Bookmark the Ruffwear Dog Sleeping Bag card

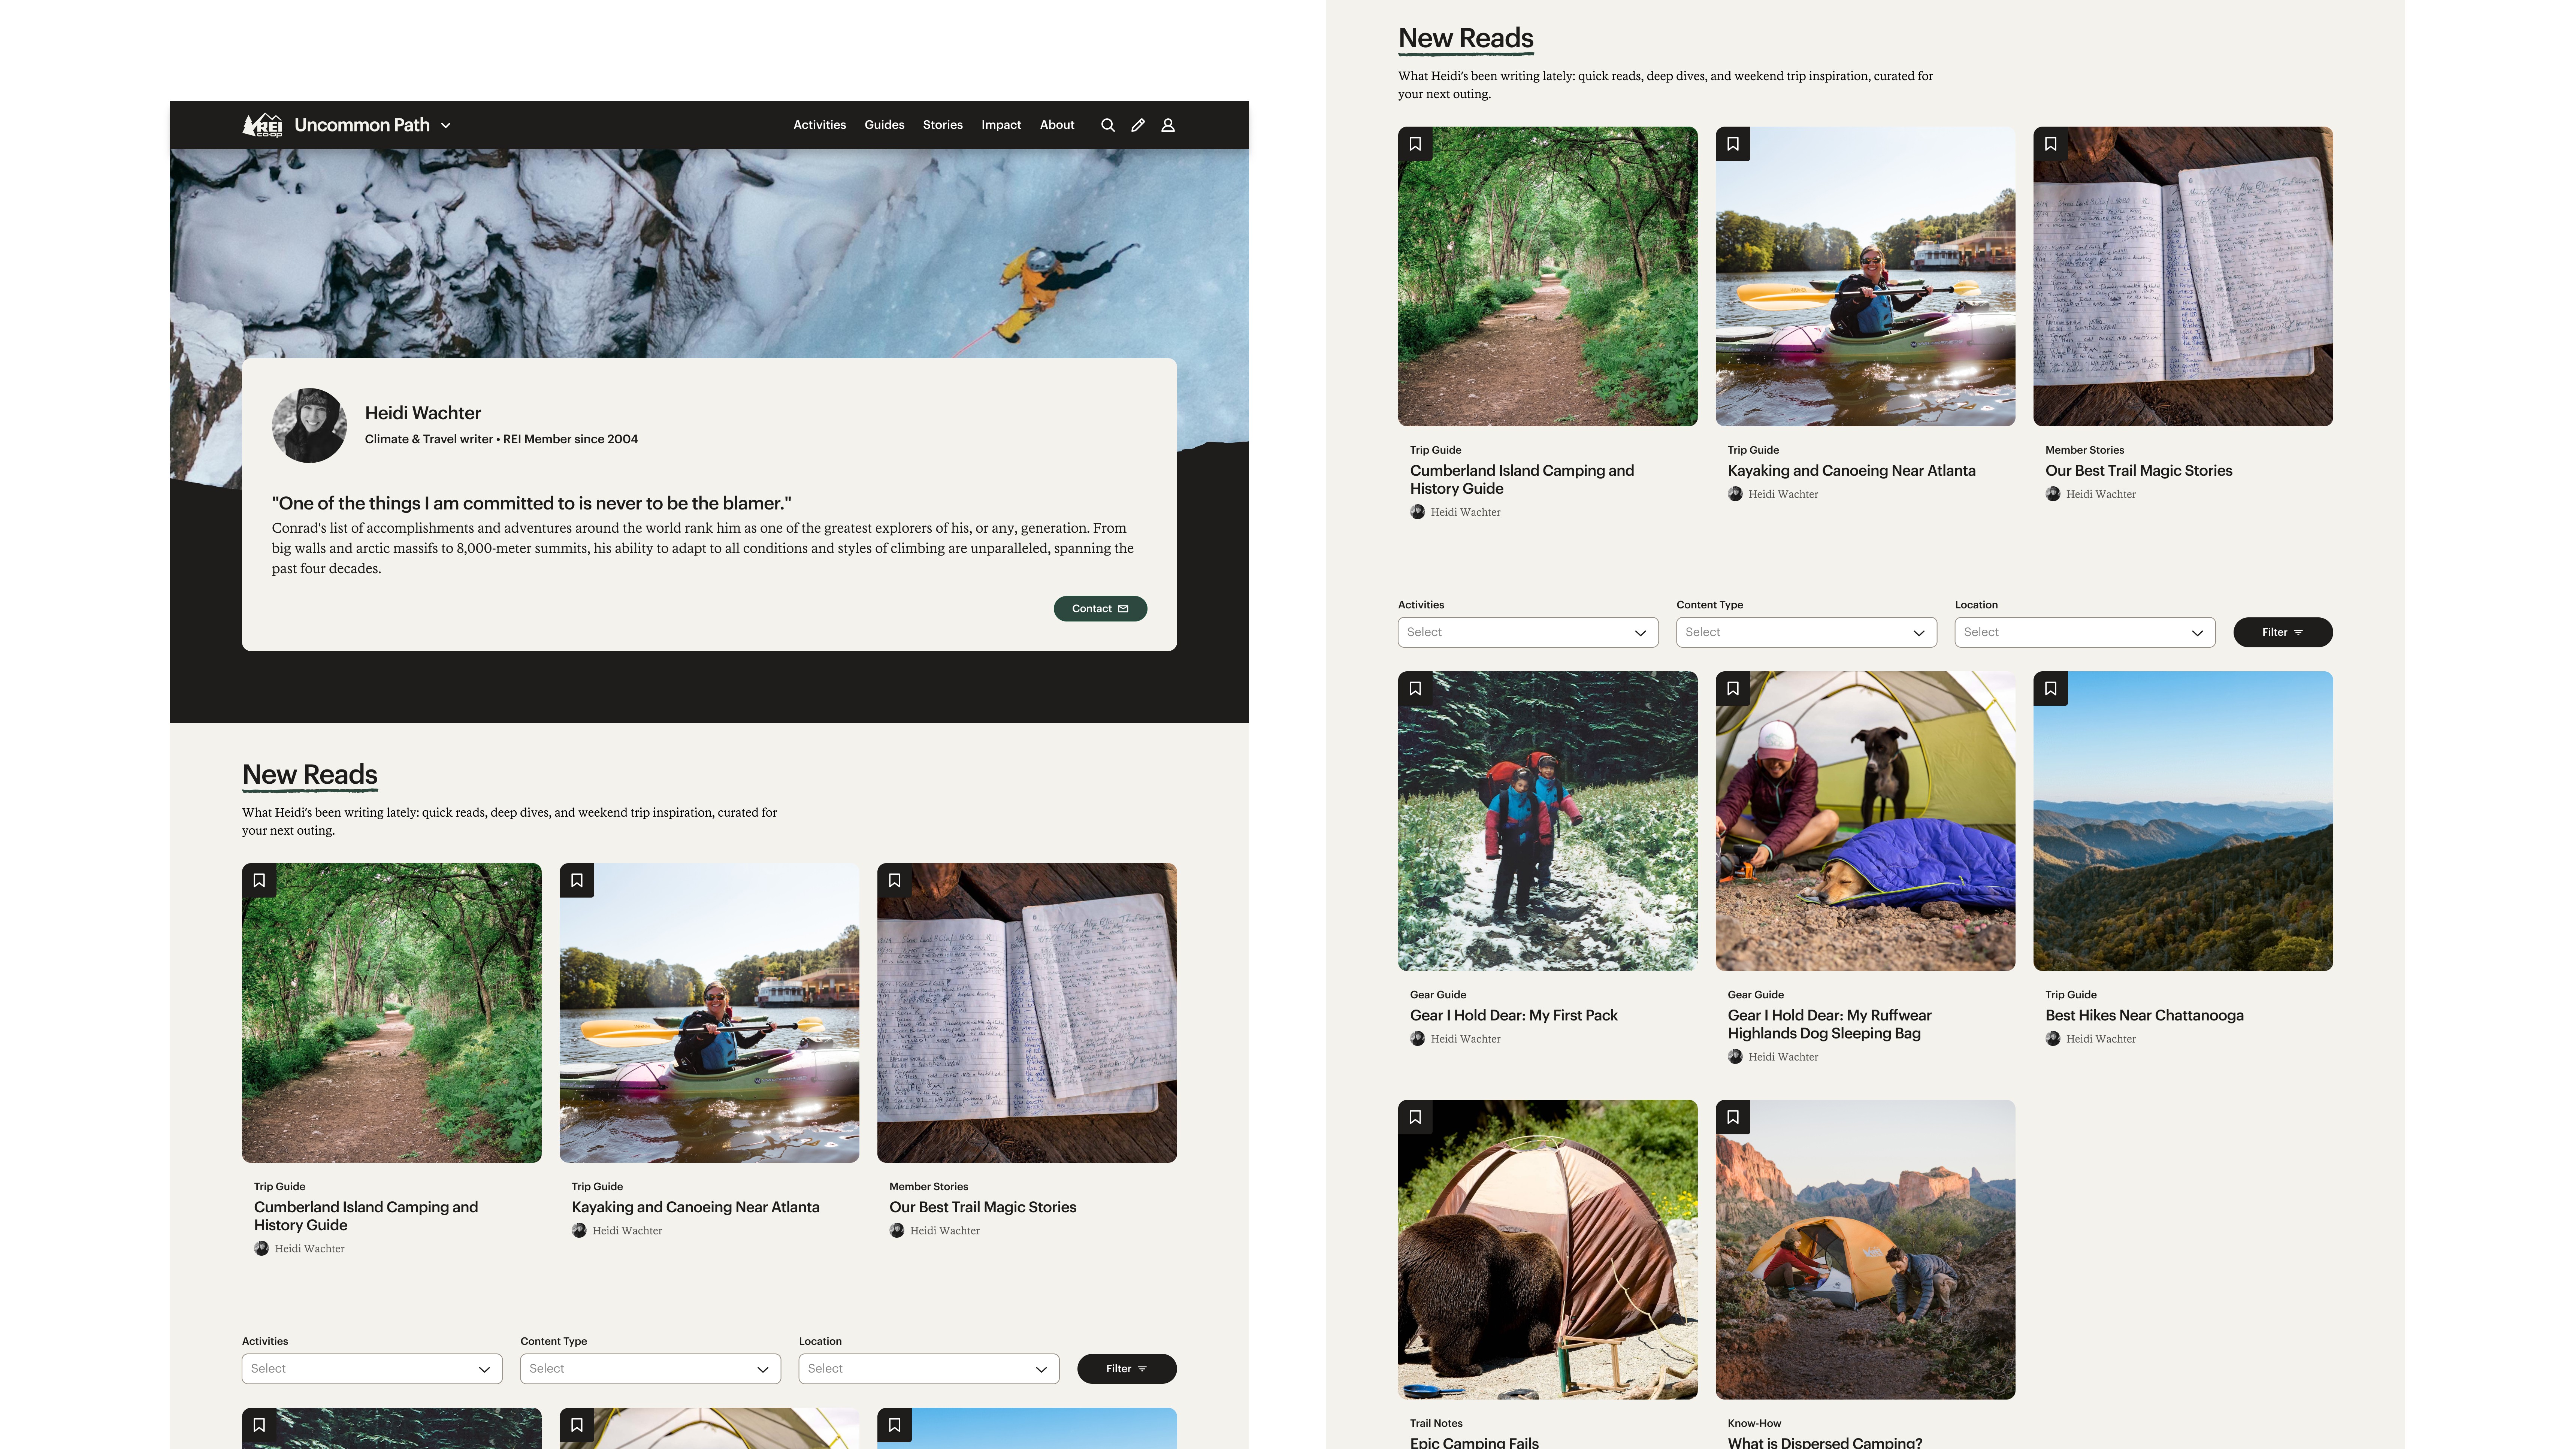[x=1733, y=688]
